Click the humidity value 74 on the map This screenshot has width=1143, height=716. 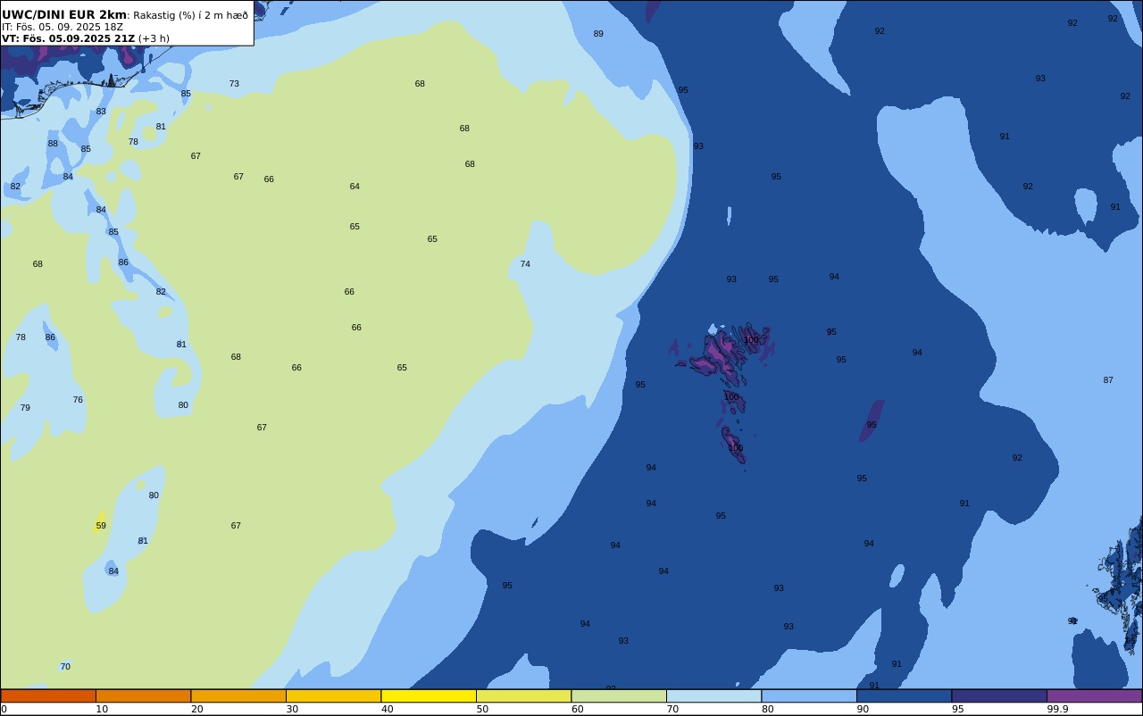[x=525, y=264]
